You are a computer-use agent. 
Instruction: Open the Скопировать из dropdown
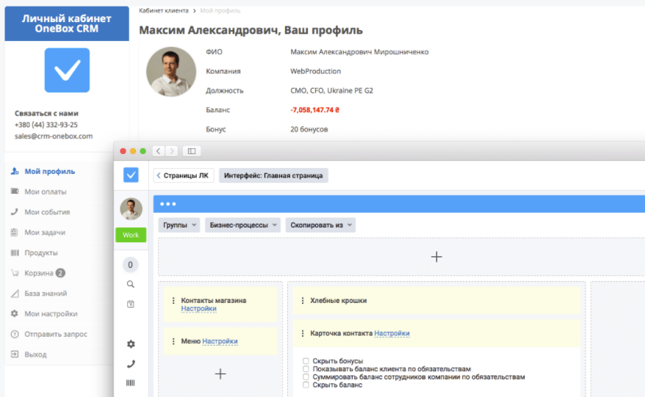(x=320, y=225)
